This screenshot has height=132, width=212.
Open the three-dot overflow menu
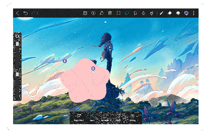(194, 13)
